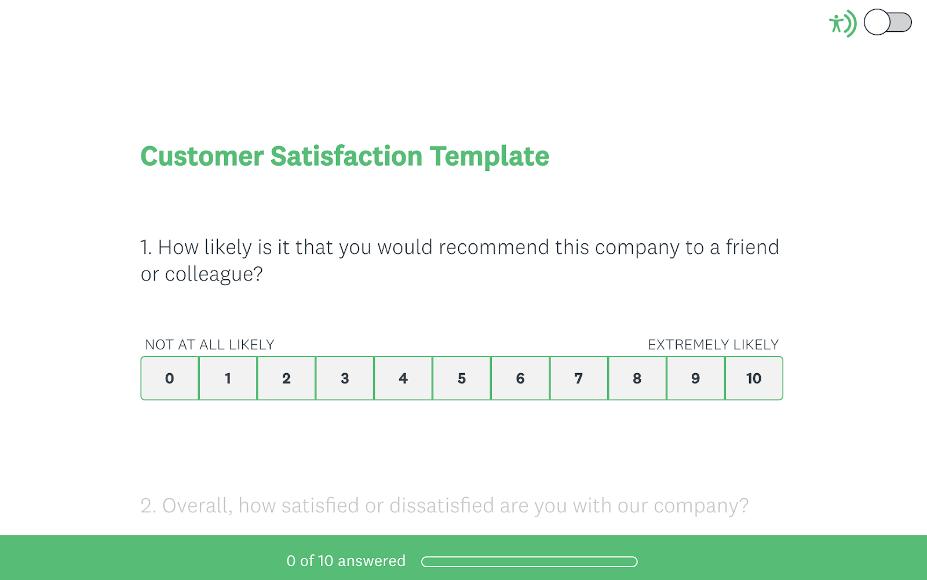Image resolution: width=927 pixels, height=580 pixels.
Task: Click the screen reader accessibility icon
Action: coord(842,24)
